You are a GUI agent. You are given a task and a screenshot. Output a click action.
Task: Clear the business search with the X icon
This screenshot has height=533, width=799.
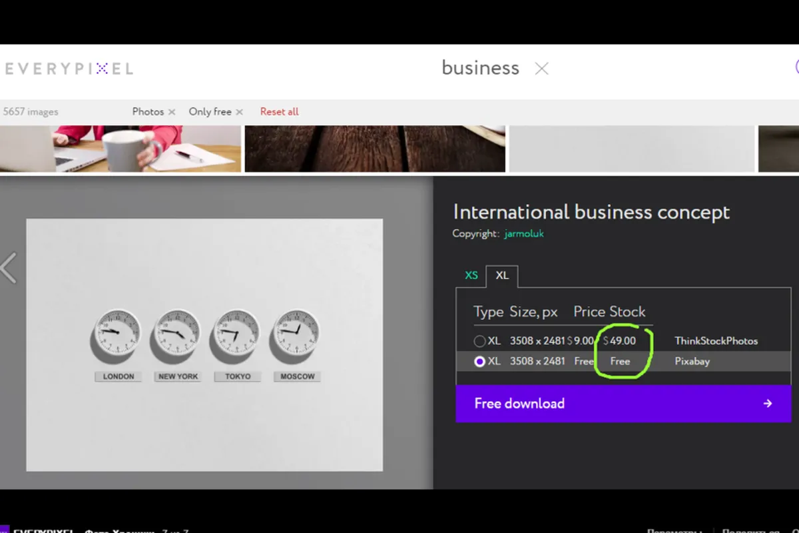coord(542,69)
